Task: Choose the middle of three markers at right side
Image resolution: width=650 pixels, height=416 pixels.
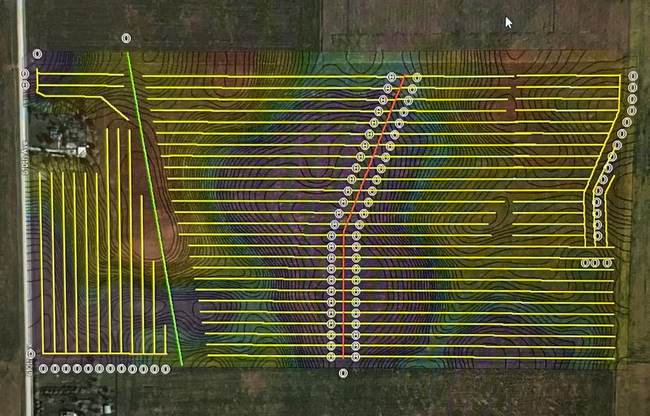Action: coord(595,262)
